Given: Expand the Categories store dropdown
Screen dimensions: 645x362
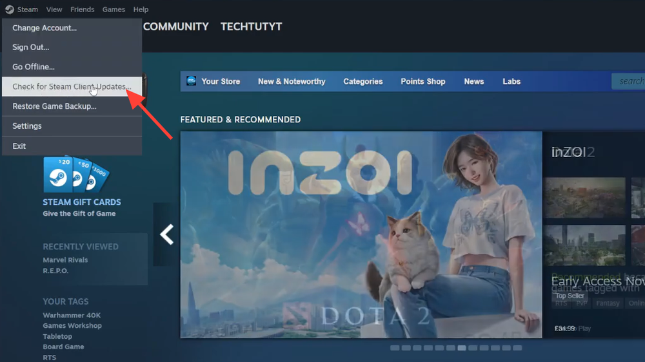Looking at the screenshot, I should click(x=362, y=81).
